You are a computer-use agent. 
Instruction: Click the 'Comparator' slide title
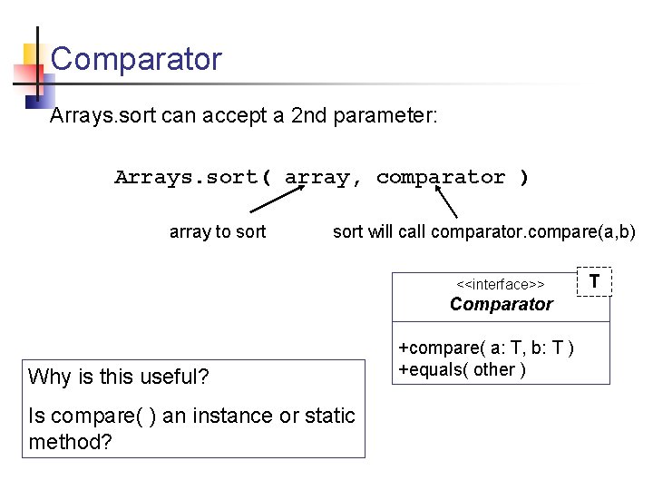pos(136,60)
